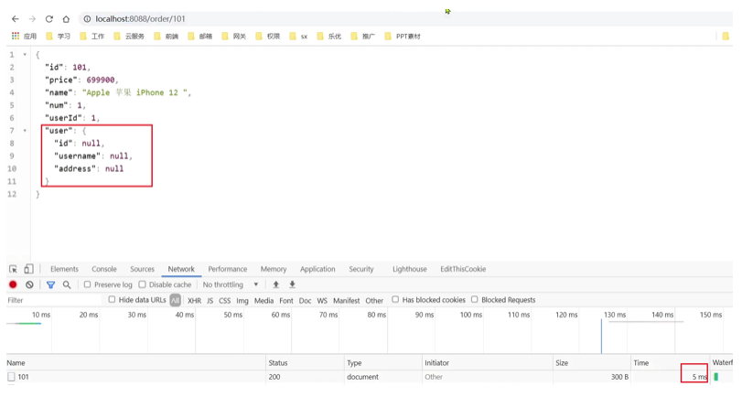742x397 pixels.
Task: Click the browser forward arrow
Action: (x=32, y=19)
